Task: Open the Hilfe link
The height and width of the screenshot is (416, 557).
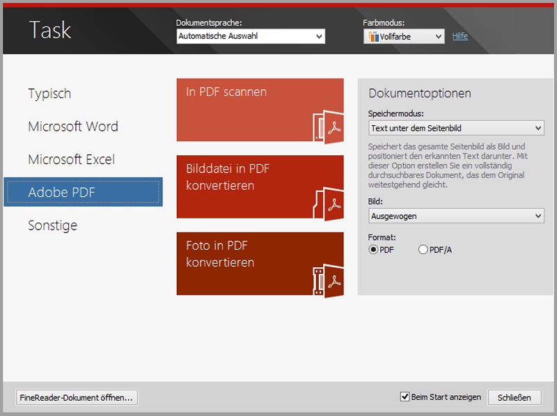Action: (460, 36)
